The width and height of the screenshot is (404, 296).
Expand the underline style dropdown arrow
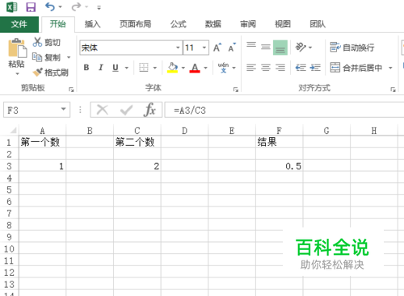click(126, 68)
